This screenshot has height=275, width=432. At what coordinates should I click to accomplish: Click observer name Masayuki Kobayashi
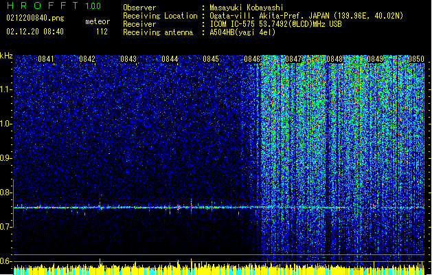coord(247,8)
